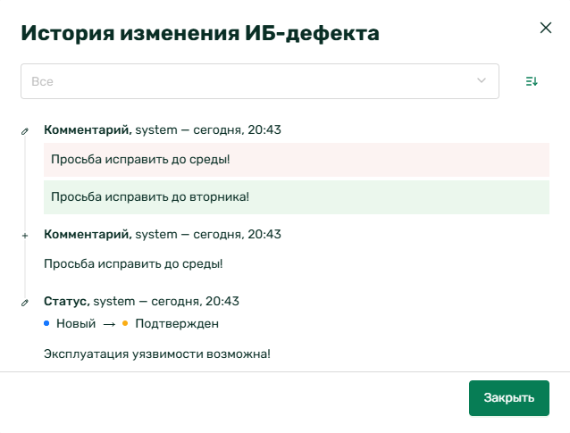This screenshot has height=433, width=570.
Task: Click the pencil icon beside the top comment entry
Action: click(25, 131)
